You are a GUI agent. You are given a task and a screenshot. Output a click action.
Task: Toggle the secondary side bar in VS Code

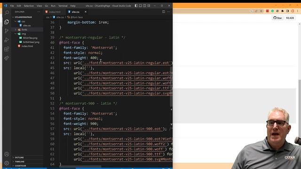pos(144,6)
